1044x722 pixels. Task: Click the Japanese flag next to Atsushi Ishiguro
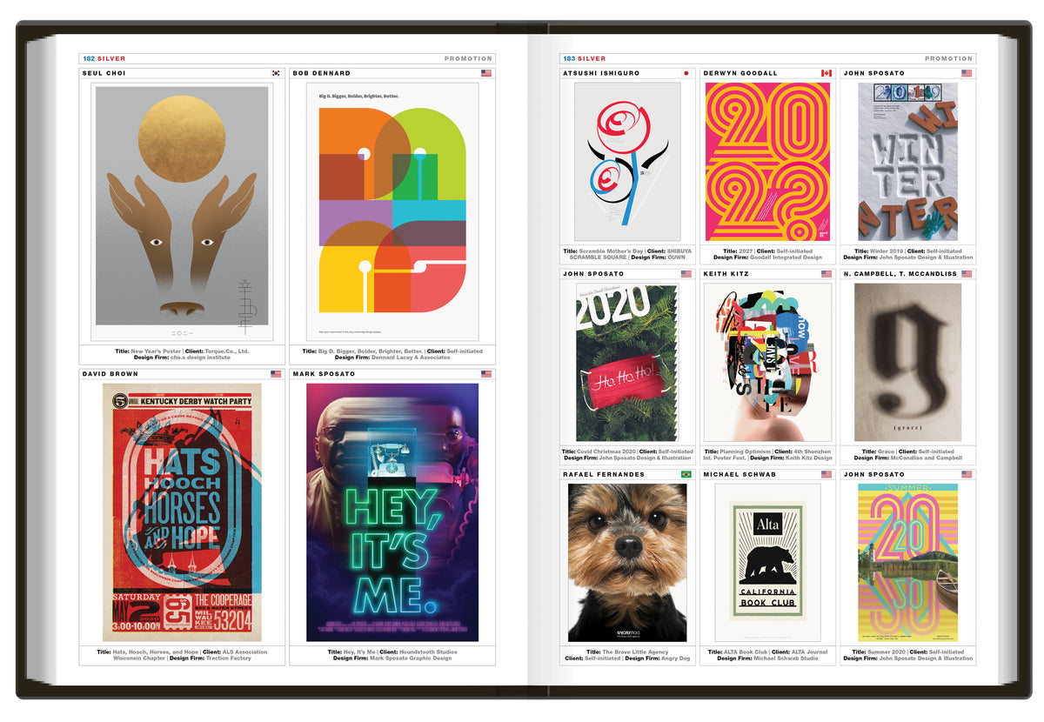coord(686,74)
